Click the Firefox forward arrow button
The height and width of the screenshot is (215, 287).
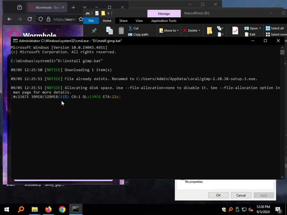(19, 19)
